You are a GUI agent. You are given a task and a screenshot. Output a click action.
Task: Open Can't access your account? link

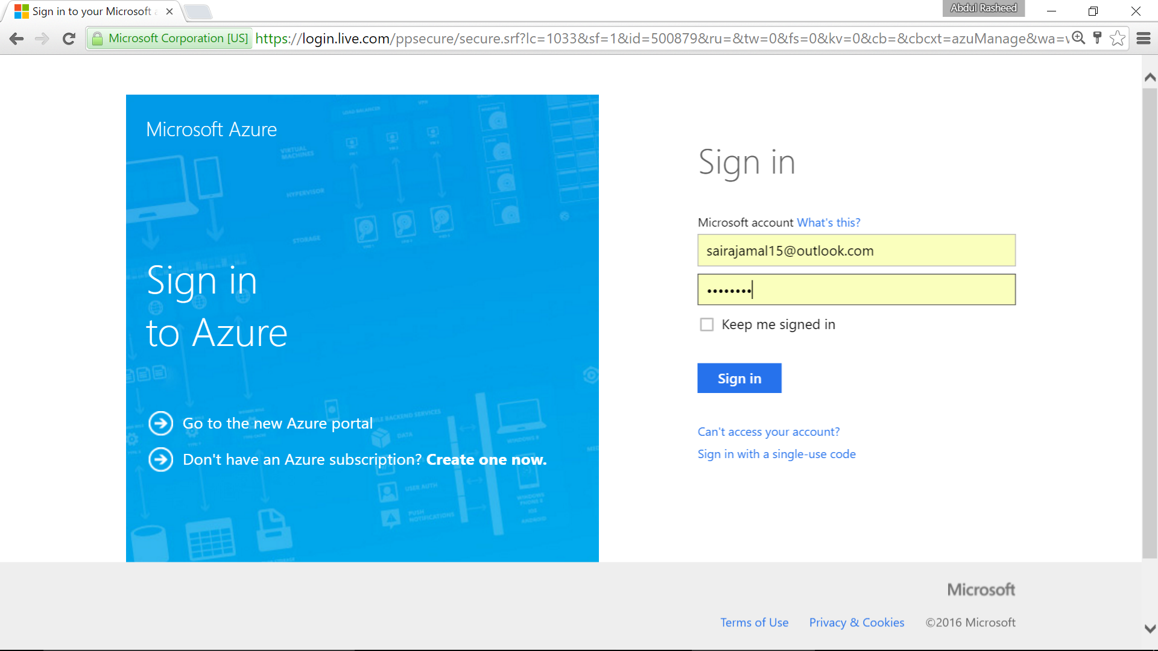768,432
